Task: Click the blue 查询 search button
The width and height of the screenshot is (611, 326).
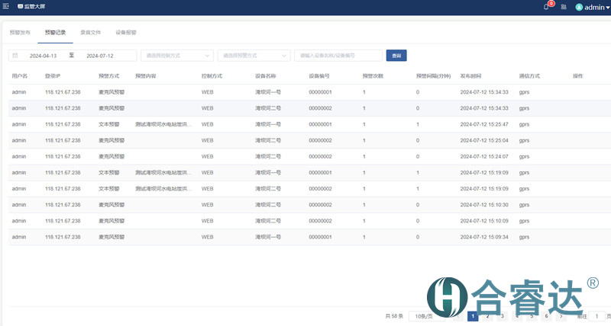Action: (x=396, y=56)
